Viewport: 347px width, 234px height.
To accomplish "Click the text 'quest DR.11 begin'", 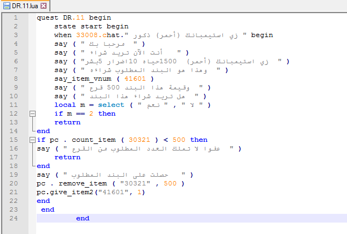I will tap(74, 17).
